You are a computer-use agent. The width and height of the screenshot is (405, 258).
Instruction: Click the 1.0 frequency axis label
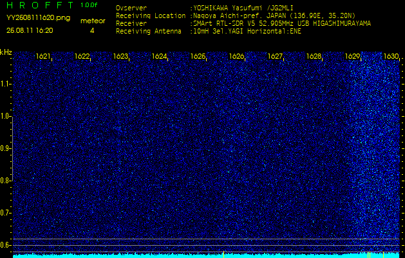[5, 117]
